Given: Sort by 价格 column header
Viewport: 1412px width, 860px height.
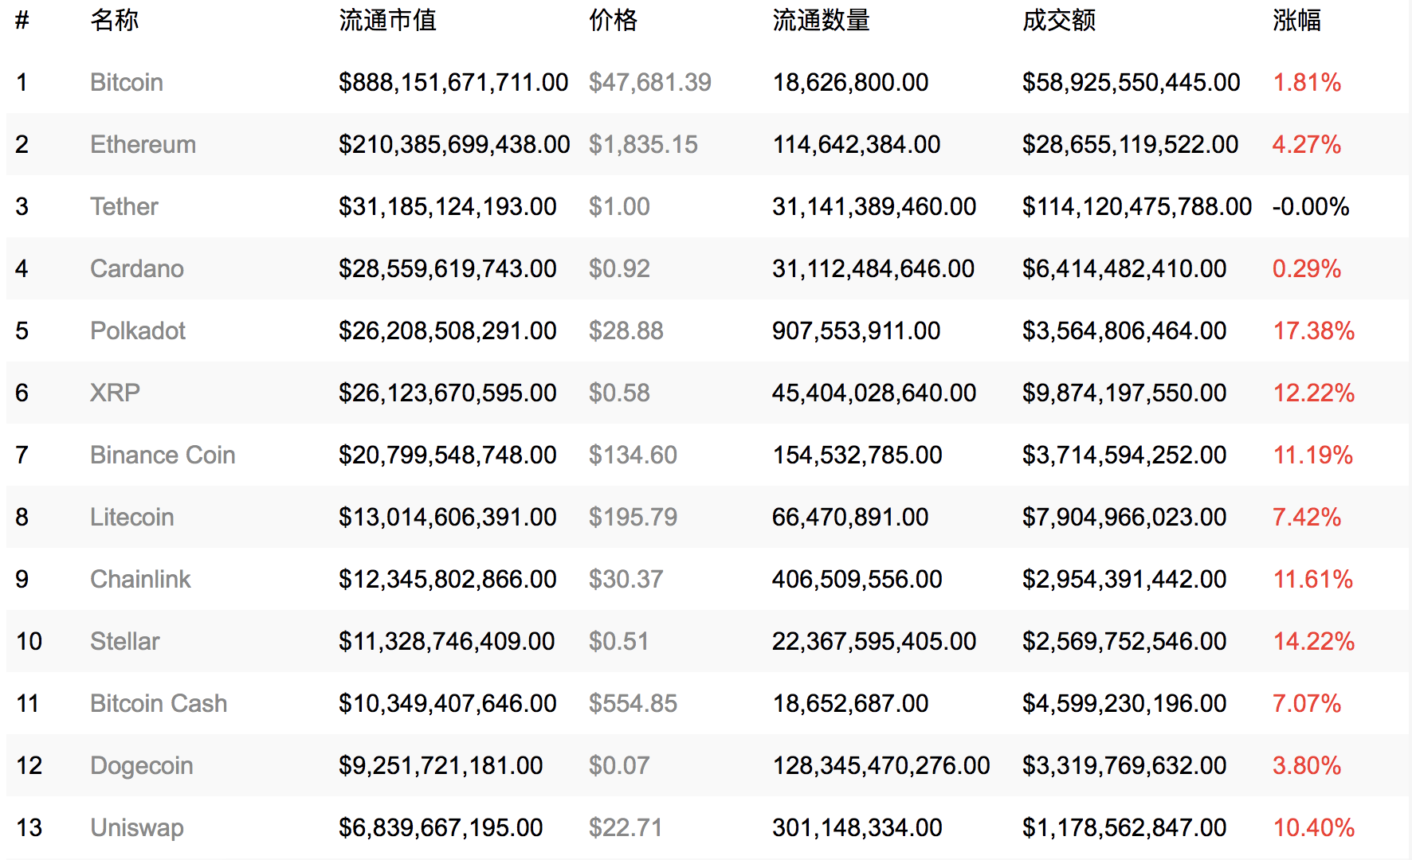Looking at the screenshot, I should [x=613, y=20].
